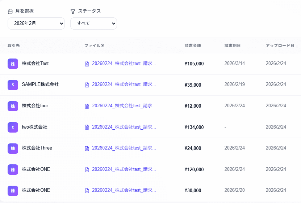The image size is (301, 203).
Task: Click the document icon in the 株式会社Three row
Action: (x=87, y=148)
